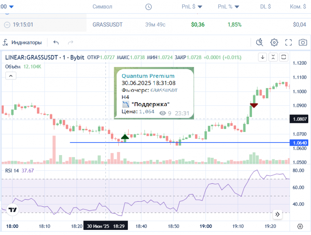Click the down-arrow pane button

tap(263, 57)
